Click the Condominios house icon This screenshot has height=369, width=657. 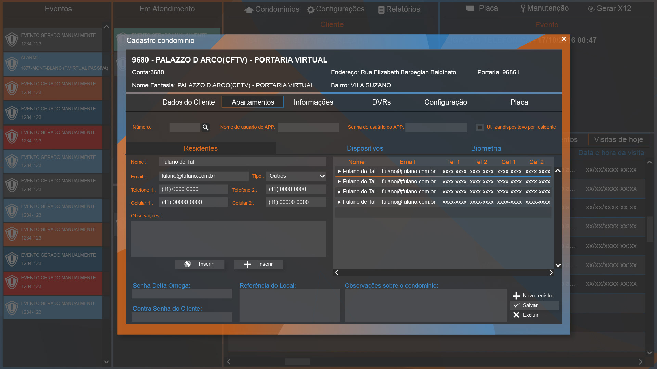[x=249, y=10]
